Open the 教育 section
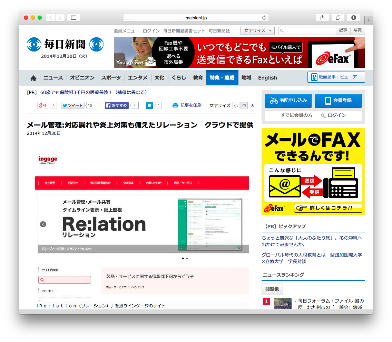This screenshot has height=342, width=392. 198,78
